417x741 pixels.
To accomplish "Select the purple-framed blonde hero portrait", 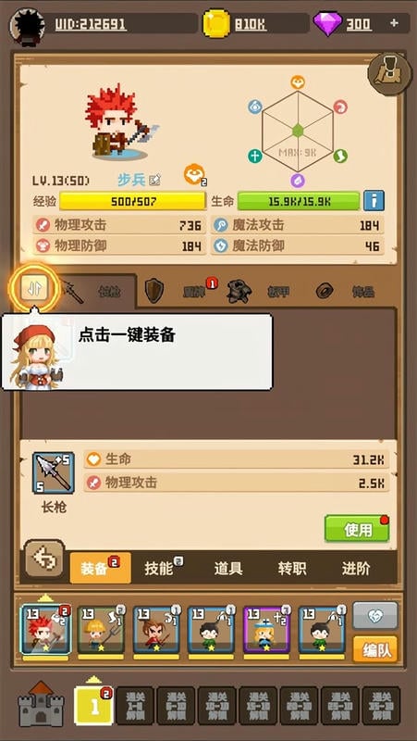I will tap(267, 631).
